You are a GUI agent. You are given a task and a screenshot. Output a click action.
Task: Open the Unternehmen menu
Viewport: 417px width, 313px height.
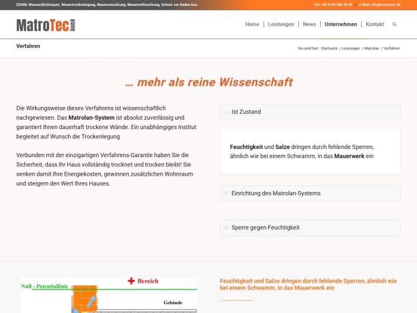tap(341, 25)
